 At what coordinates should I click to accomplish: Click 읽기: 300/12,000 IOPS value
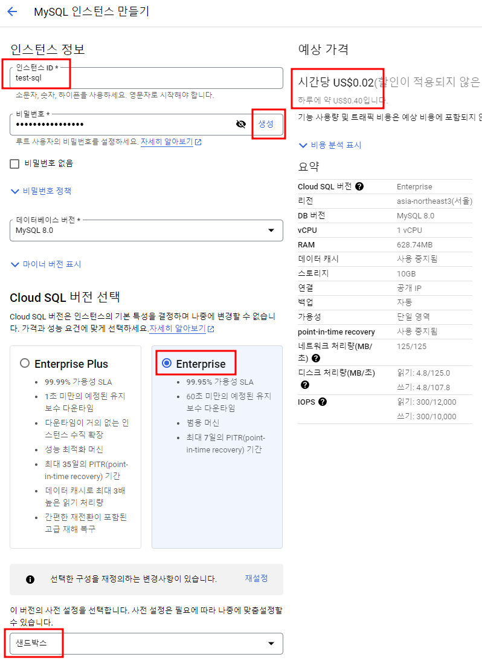coord(426,402)
